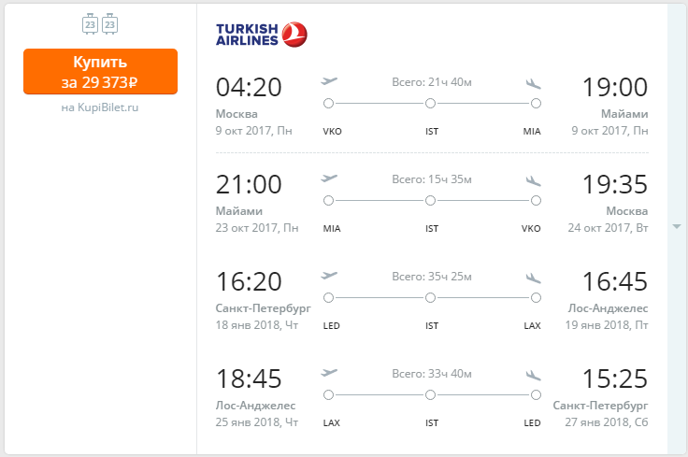Expand ticket details with the right-side arrow
Screen dimensions: 688x457
click(677, 227)
